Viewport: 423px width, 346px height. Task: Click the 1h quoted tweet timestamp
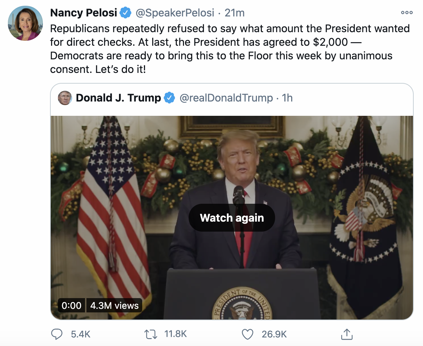(287, 98)
